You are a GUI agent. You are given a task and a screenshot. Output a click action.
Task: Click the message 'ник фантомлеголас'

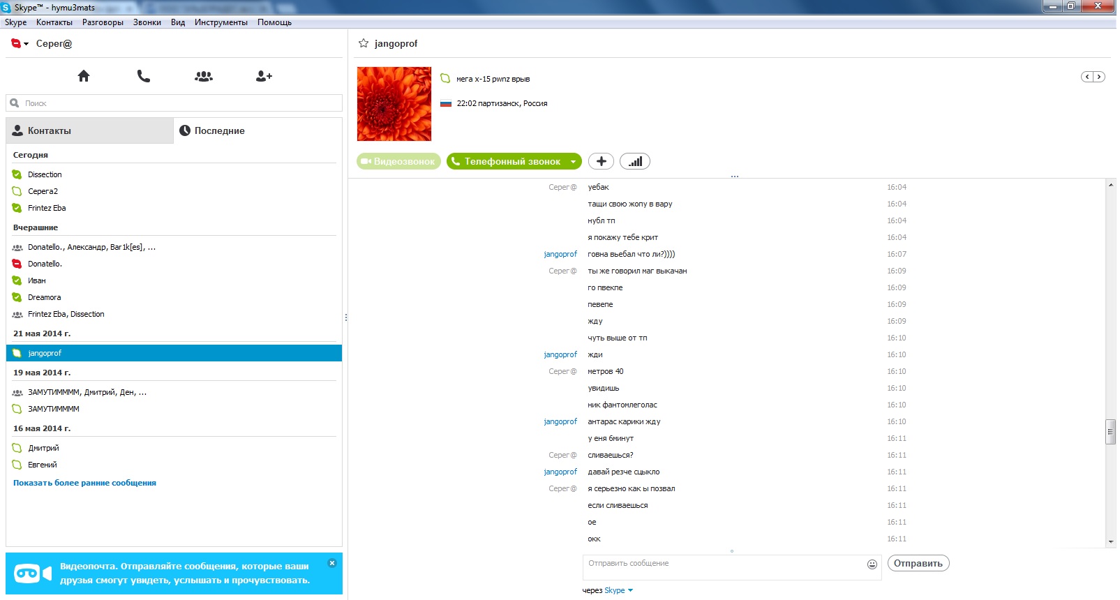(x=622, y=405)
